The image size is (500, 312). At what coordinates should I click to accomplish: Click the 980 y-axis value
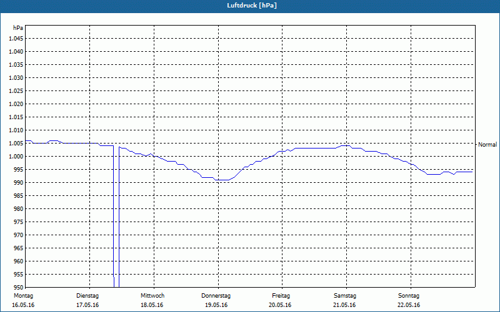click(x=19, y=209)
